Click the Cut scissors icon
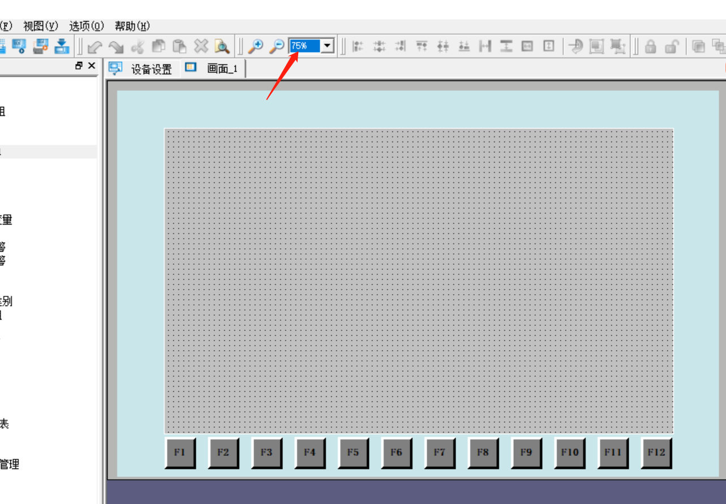726x504 pixels. click(x=138, y=46)
